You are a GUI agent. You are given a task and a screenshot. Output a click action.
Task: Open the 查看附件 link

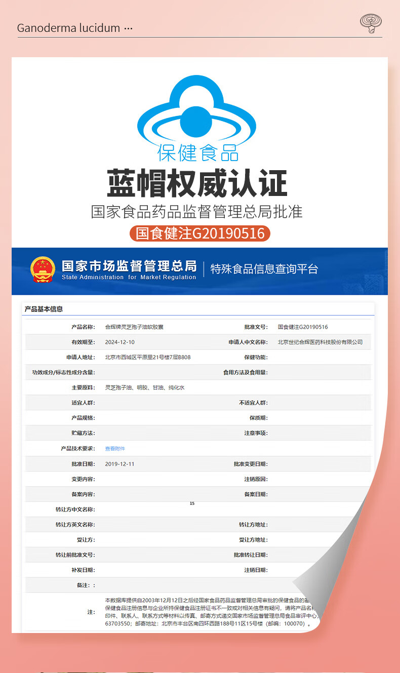point(115,449)
